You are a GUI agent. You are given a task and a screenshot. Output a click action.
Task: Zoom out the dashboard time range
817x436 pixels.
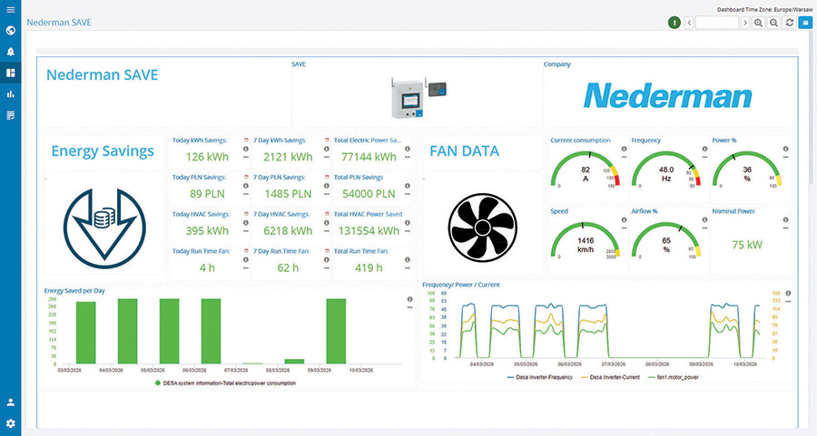[773, 23]
